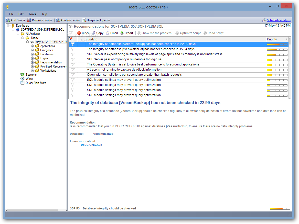The height and width of the screenshot is (224, 299).
Task: Toggle flag on Operating System foreground finding
Action: click(73, 65)
